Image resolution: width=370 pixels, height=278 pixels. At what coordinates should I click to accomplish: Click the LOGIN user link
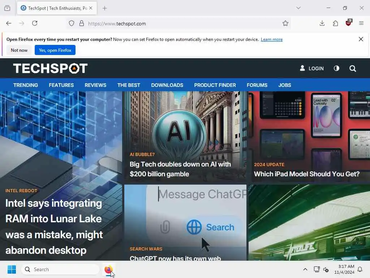[312, 68]
